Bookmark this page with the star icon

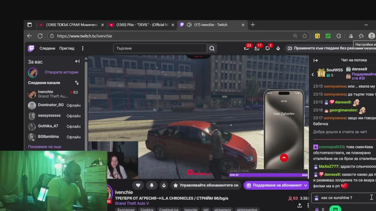pos(305,36)
